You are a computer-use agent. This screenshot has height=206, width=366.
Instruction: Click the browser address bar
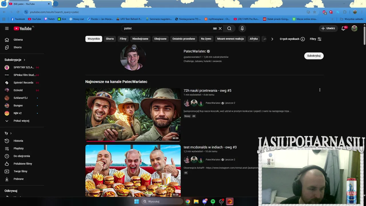(166, 12)
